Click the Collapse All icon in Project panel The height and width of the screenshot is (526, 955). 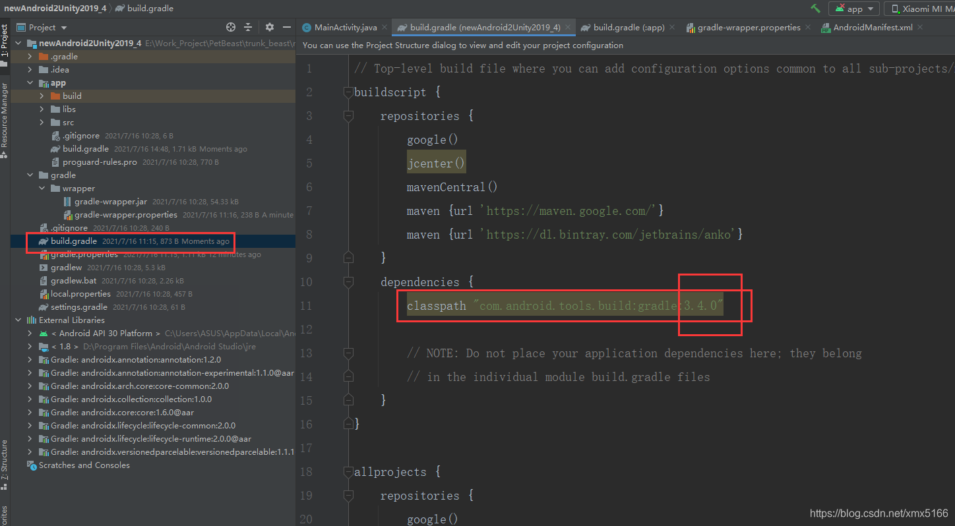[248, 27]
